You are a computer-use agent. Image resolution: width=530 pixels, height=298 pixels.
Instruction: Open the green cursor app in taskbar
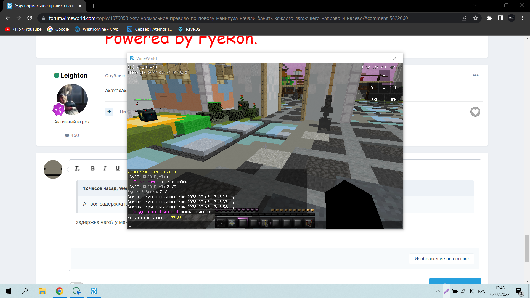click(x=76, y=291)
